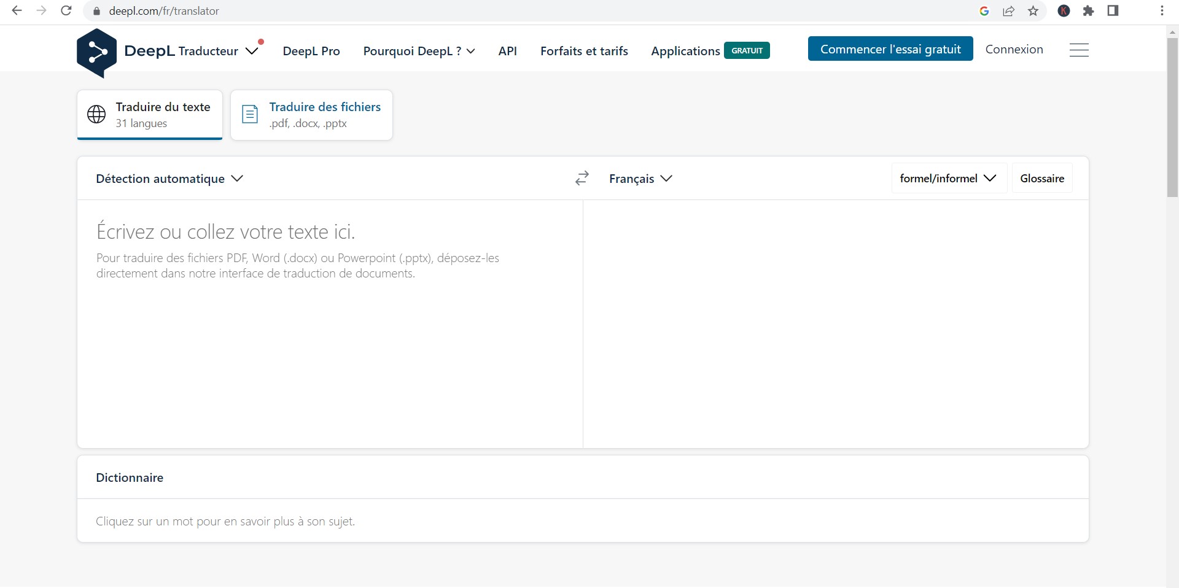This screenshot has width=1179, height=588.
Task: Switch to Traduire des fichiers tab
Action: [311, 115]
